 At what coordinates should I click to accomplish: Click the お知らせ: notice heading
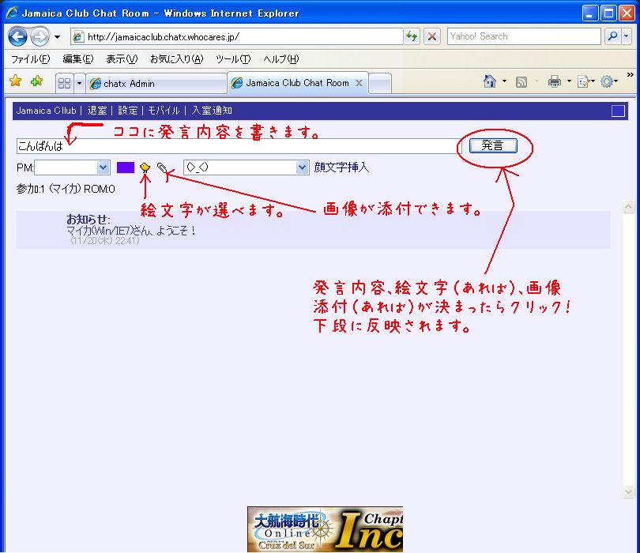coord(88,220)
